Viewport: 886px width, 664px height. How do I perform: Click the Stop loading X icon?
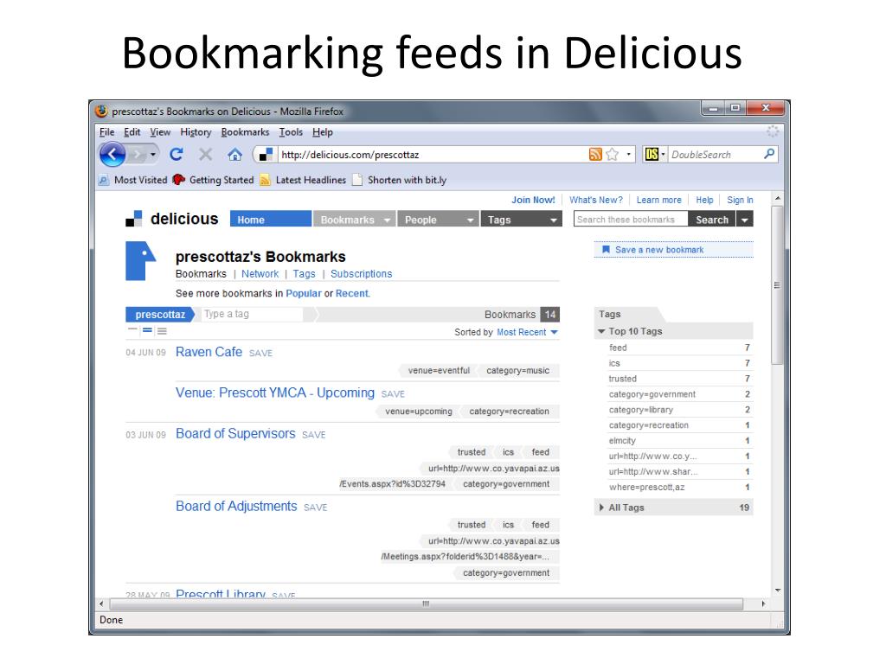pyautogui.click(x=206, y=154)
